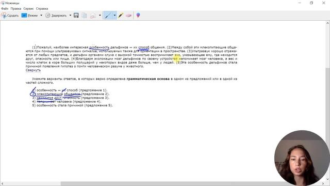Minimize the Ножницы window
Viewport: 330px width, 186px height.
pyautogui.click(x=300, y=3)
